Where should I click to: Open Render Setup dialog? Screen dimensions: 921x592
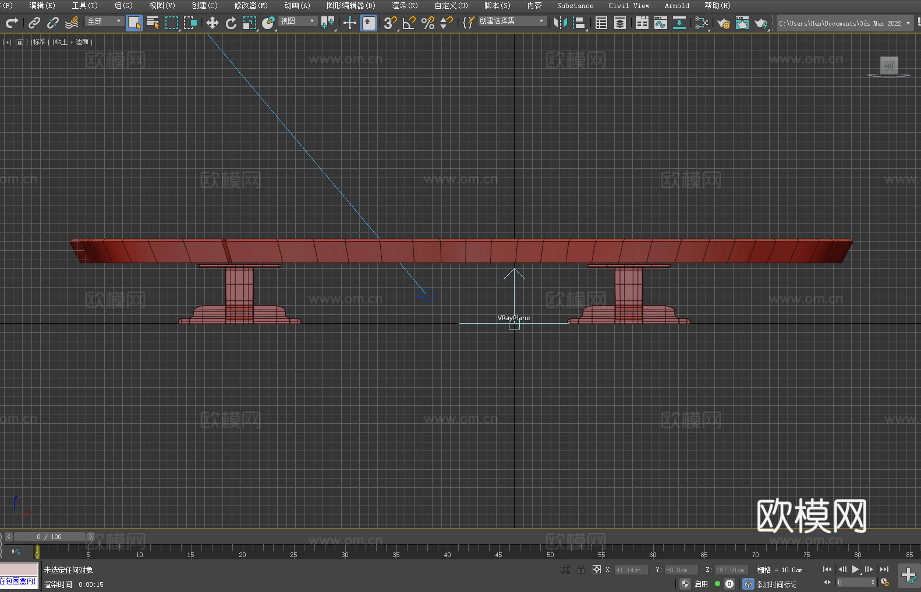coord(724,23)
